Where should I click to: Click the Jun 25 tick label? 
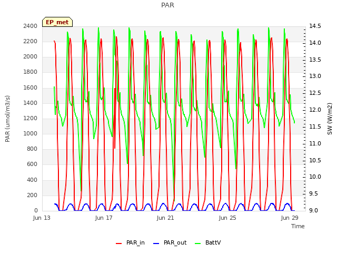pyautogui.click(x=227, y=218)
